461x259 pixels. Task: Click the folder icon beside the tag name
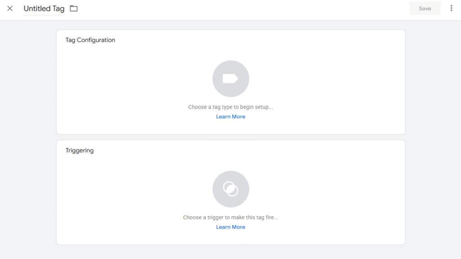pyautogui.click(x=74, y=9)
